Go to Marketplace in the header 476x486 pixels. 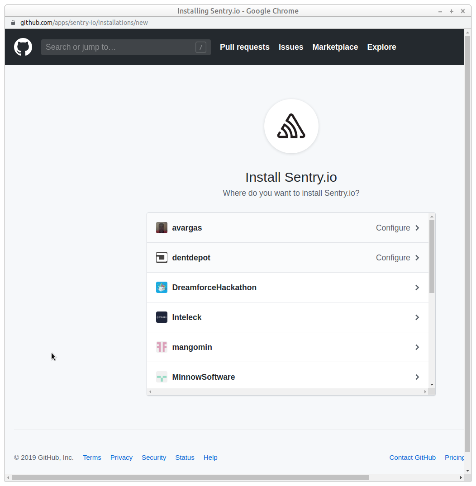coord(335,47)
